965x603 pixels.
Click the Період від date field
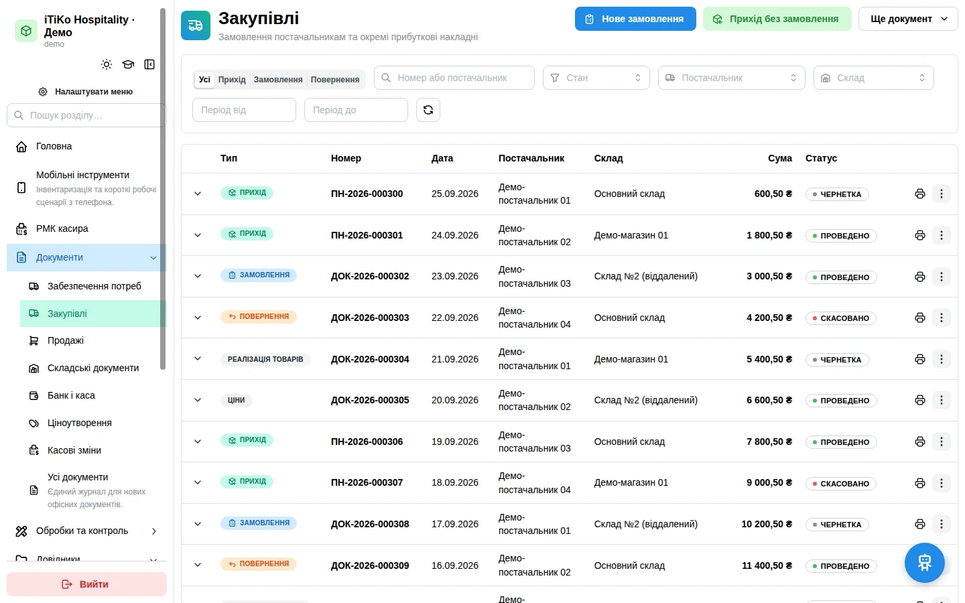pos(245,110)
